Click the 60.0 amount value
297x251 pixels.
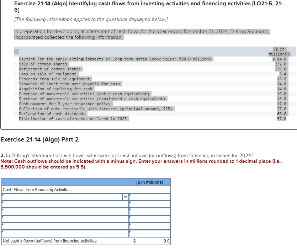coord(282,114)
